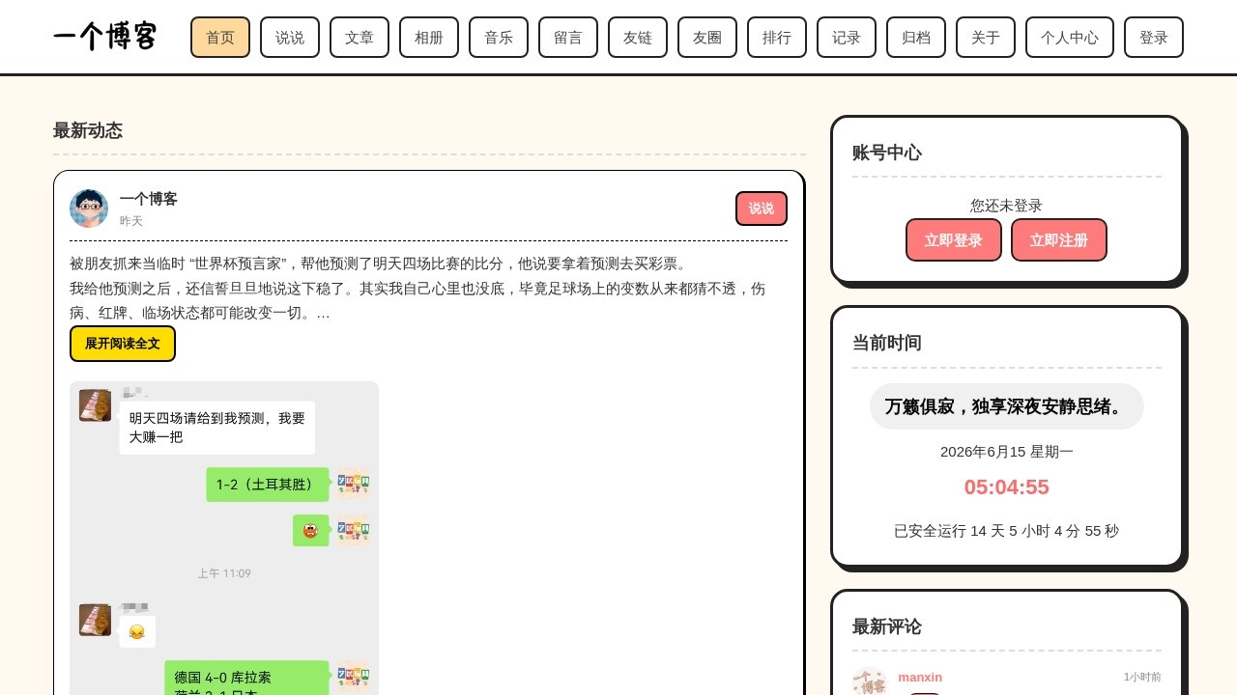Click the 账号中心 heading
Image resolution: width=1237 pixels, height=695 pixels.
pos(887,153)
